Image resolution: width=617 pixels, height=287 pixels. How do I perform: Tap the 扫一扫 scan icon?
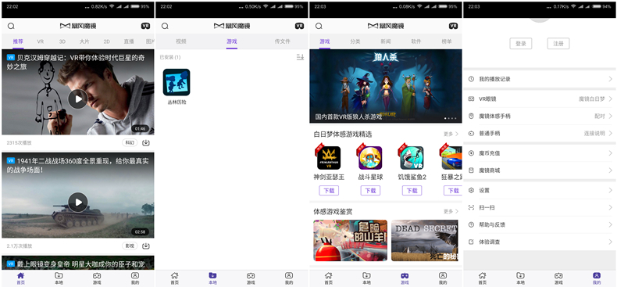tap(472, 207)
